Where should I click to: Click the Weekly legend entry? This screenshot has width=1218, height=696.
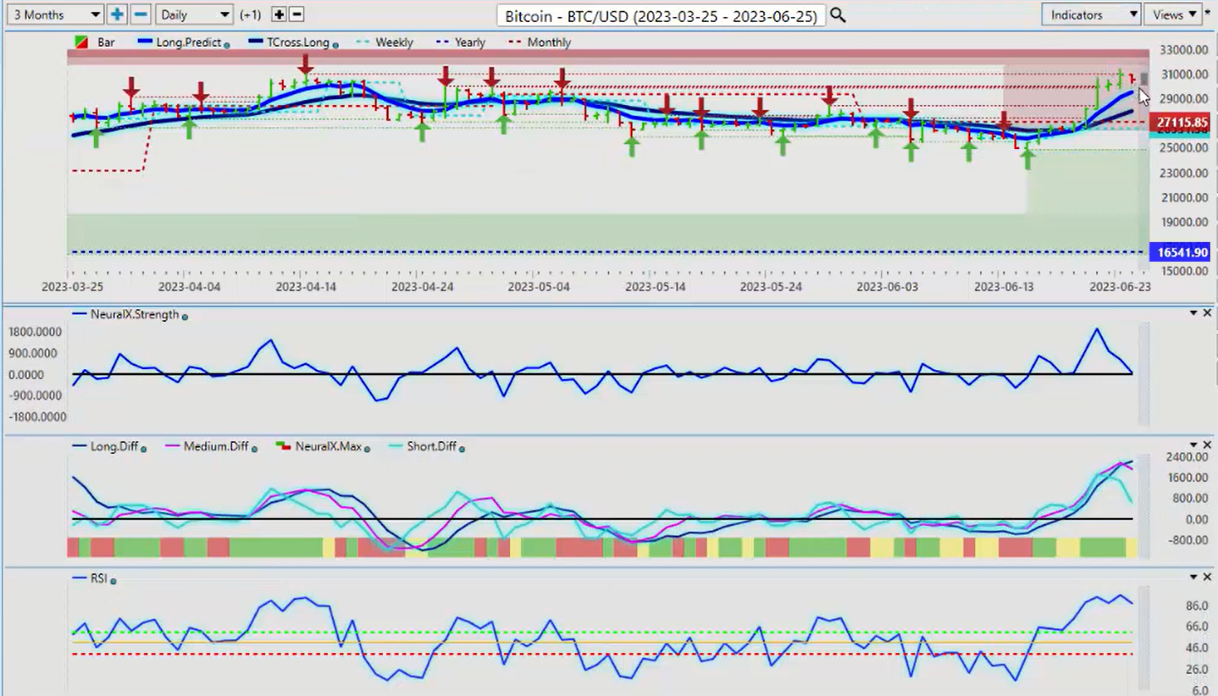pos(385,42)
